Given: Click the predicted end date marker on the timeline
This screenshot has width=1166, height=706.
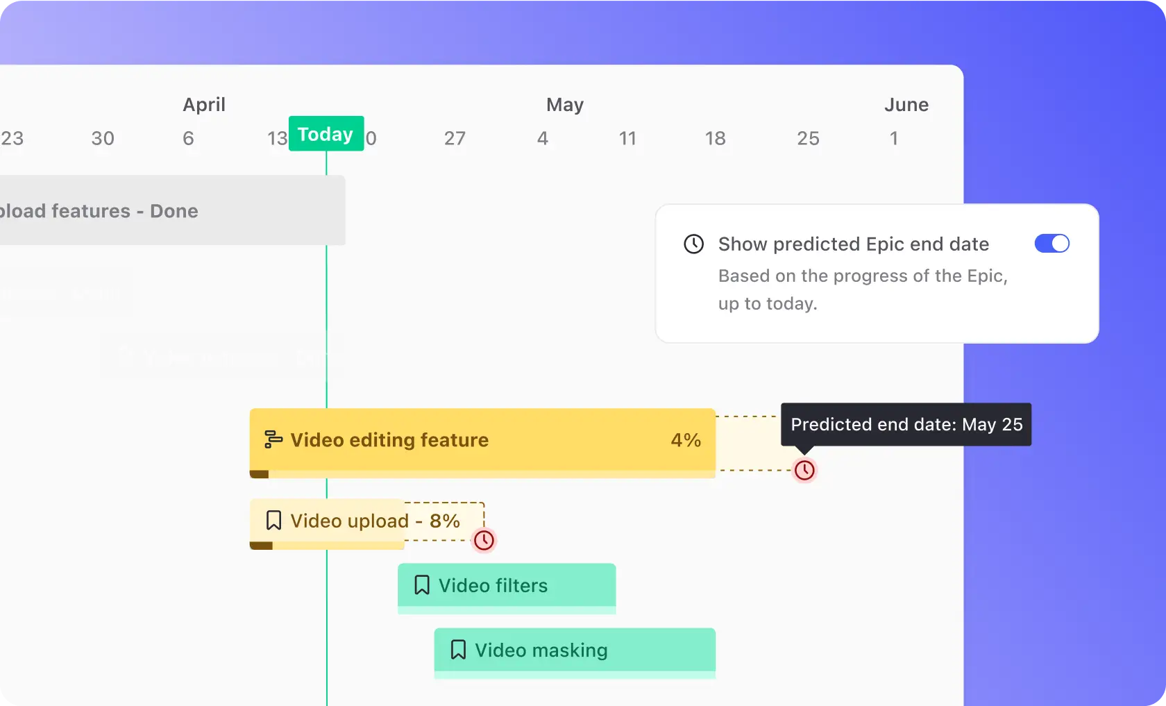Looking at the screenshot, I should point(804,471).
